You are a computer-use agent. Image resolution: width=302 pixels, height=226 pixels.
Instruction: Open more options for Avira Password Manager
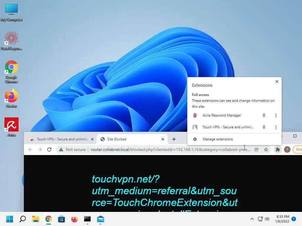click(x=276, y=115)
